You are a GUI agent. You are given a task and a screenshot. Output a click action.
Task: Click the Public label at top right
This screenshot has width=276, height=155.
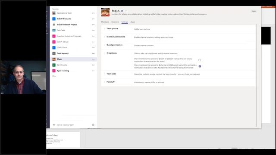tap(254, 11)
